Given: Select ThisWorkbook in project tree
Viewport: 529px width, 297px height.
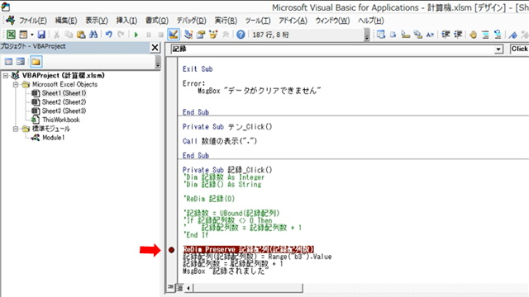Looking at the screenshot, I should [x=60, y=120].
